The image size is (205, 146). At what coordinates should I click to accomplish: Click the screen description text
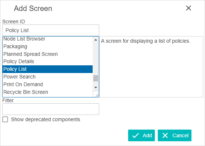point(146,41)
